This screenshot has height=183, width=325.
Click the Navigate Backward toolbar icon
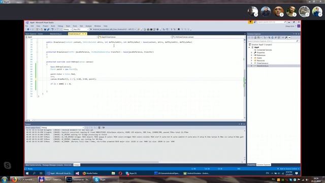[28, 29]
